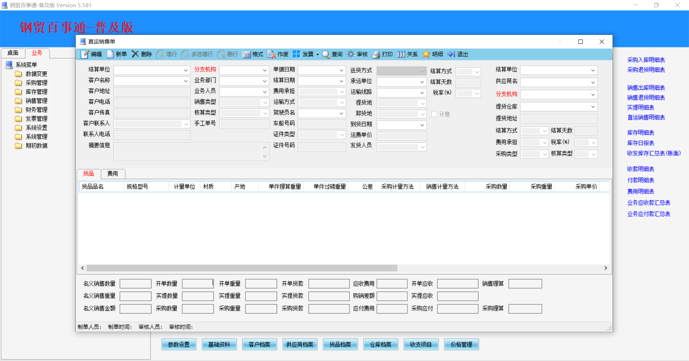Open the 采购入库明细表 report link
The height and width of the screenshot is (361, 689).
click(646, 60)
